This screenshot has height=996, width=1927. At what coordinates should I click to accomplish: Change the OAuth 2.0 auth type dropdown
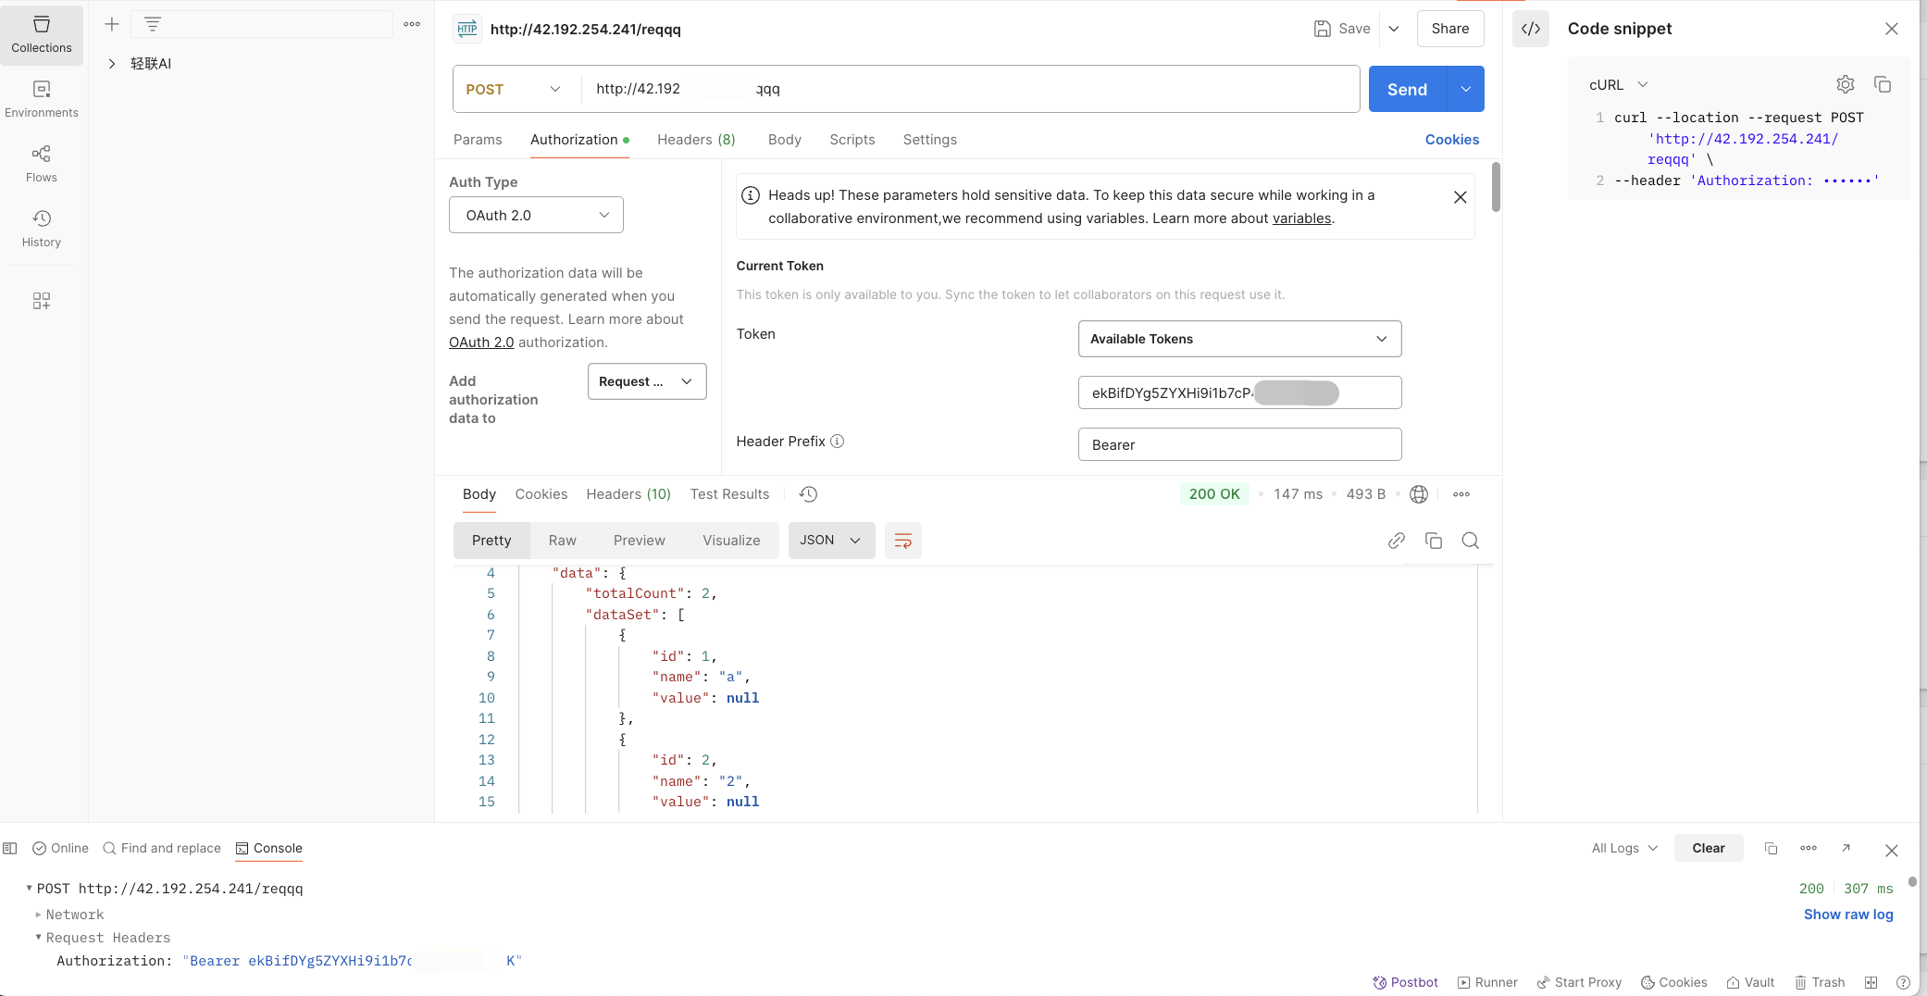[x=536, y=215]
